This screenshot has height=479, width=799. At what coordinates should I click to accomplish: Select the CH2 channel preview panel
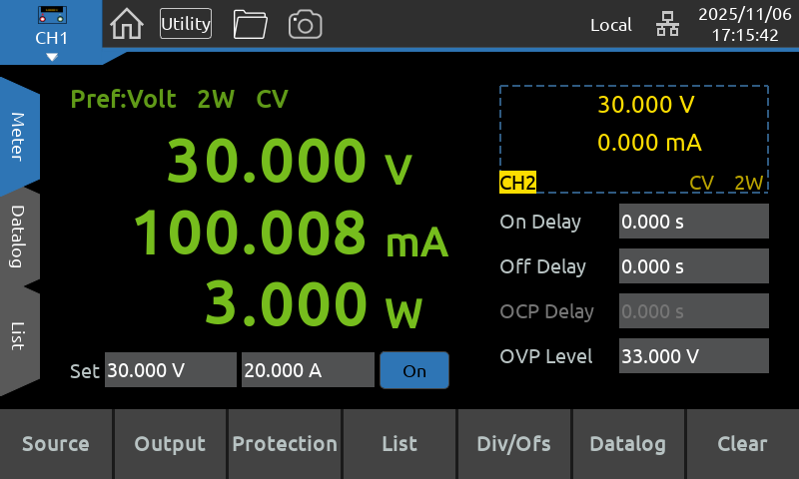(633, 140)
